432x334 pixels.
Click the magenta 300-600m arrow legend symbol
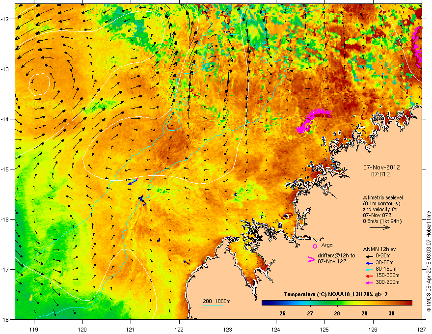(370, 282)
